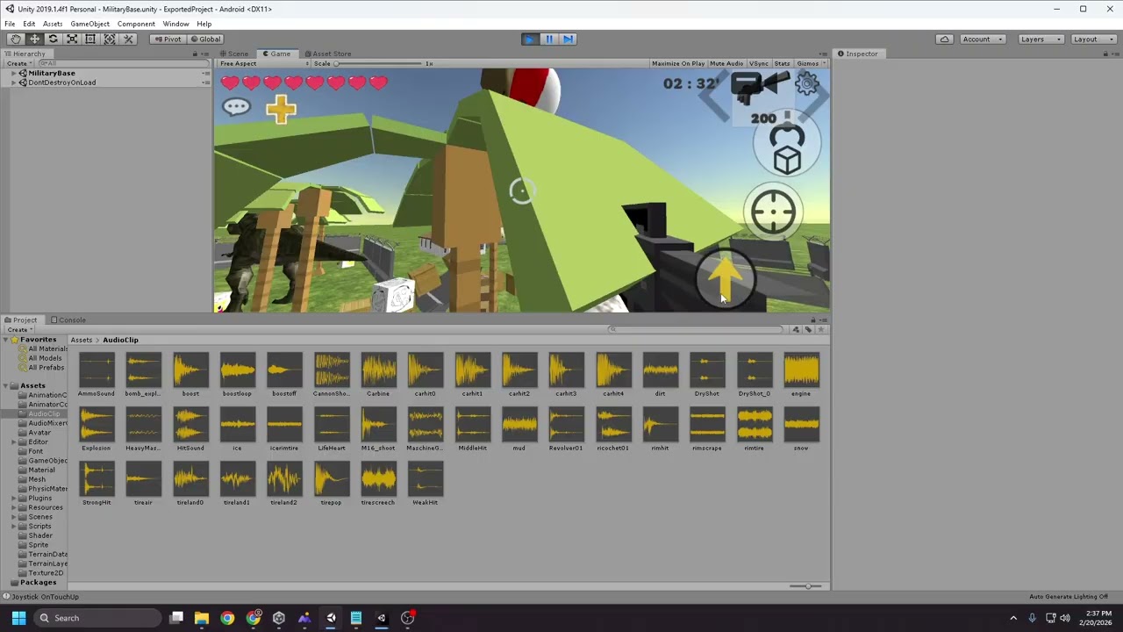This screenshot has width=1123, height=632.
Task: Select the Texture2D folder
Action: coord(46,573)
